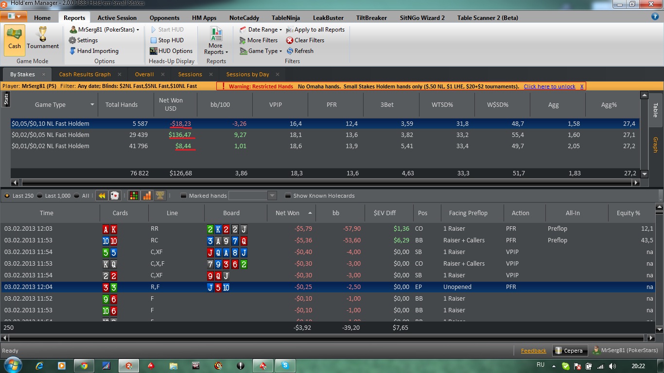Open More Reports menu

click(x=216, y=41)
